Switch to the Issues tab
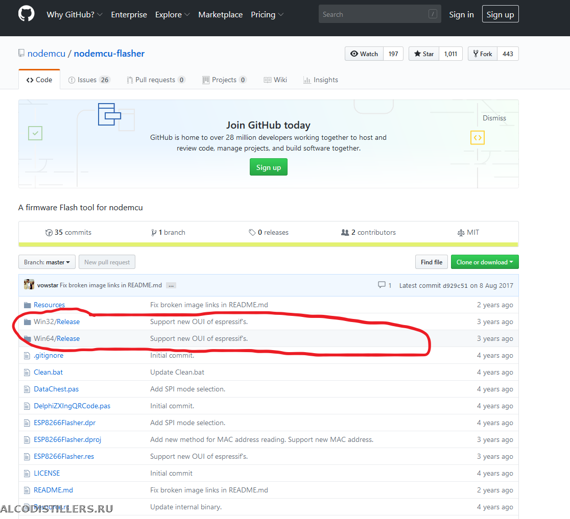Screen dimensions: 570x519 pos(89,80)
